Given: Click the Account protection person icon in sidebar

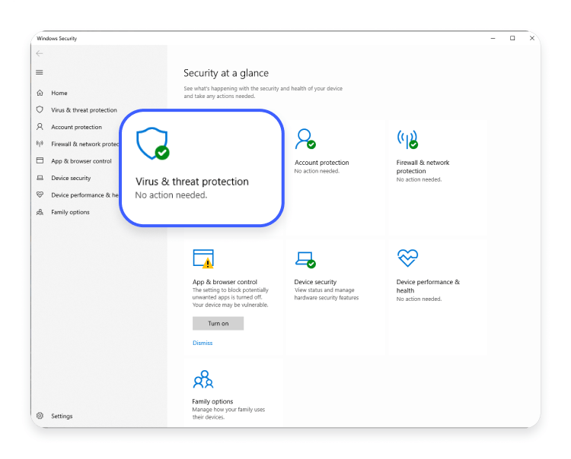Looking at the screenshot, I should 40,126.
